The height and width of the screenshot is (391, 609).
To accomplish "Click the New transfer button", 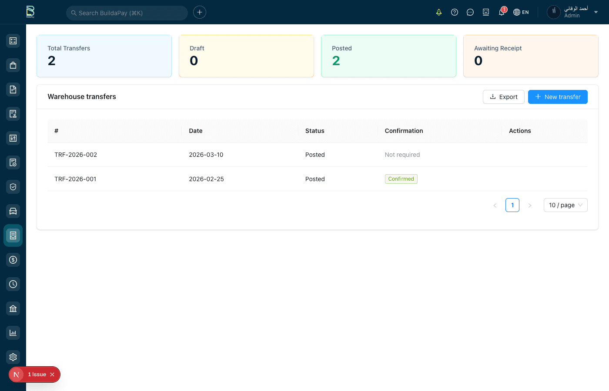I will pos(557,97).
